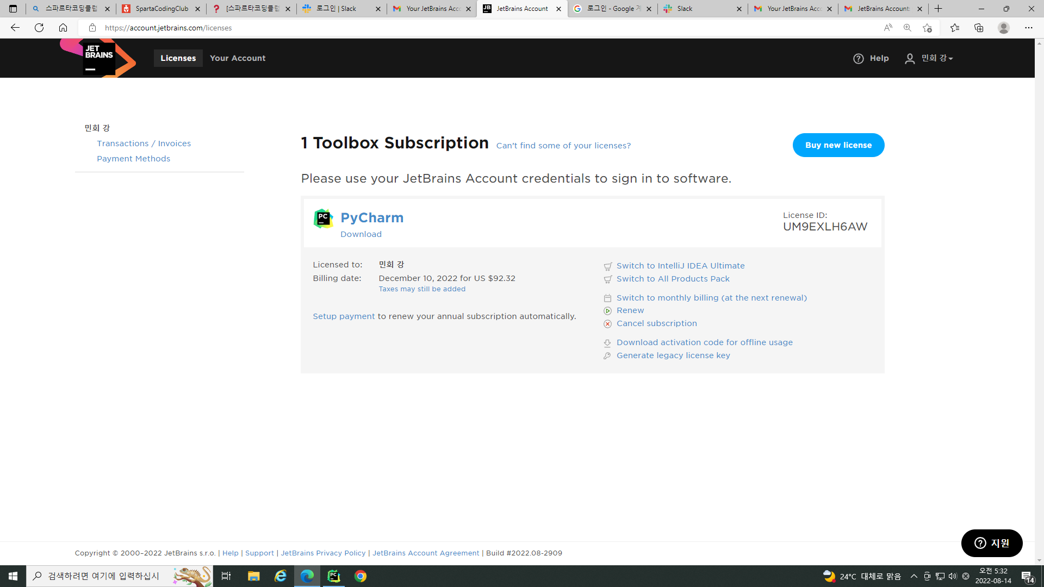Open the notification center icon

coord(1027,577)
